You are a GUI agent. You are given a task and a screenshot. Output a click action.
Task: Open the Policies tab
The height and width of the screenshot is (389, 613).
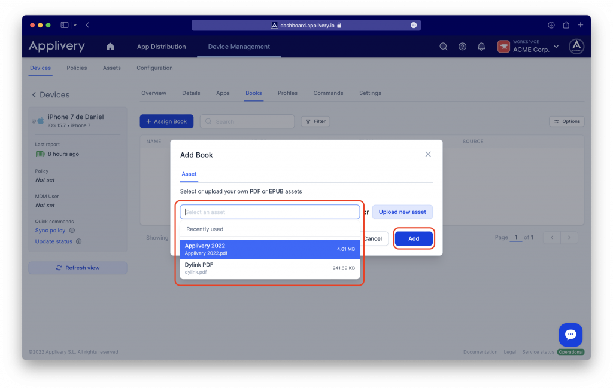point(77,68)
